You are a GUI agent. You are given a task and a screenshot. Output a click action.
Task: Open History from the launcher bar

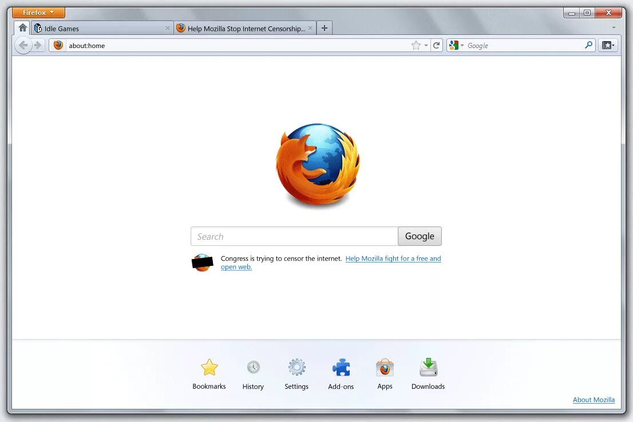coord(253,374)
